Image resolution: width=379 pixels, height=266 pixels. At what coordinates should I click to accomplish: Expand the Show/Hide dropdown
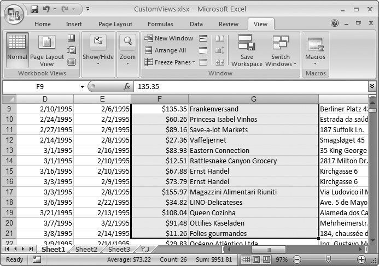(98, 57)
